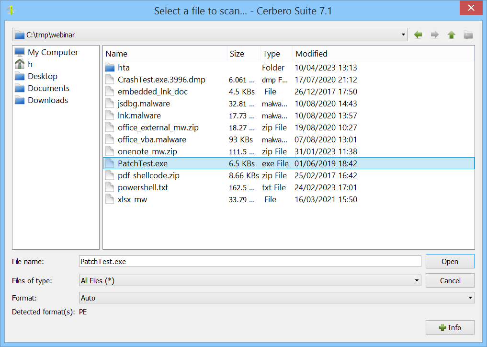
Task: Select the file name pdf_shellcode.zip
Action: 148,175
